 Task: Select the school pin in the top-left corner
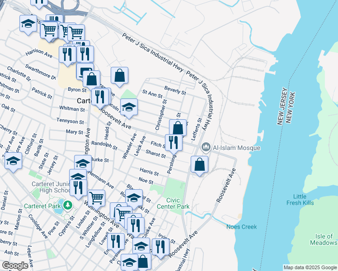[x=28, y=23]
